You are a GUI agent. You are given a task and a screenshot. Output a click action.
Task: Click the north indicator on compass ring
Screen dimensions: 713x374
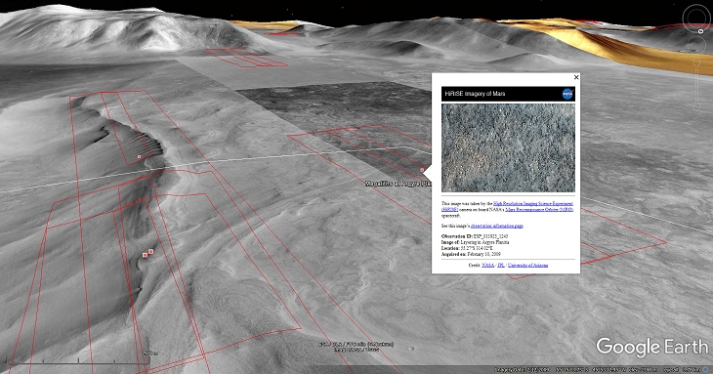point(700,31)
